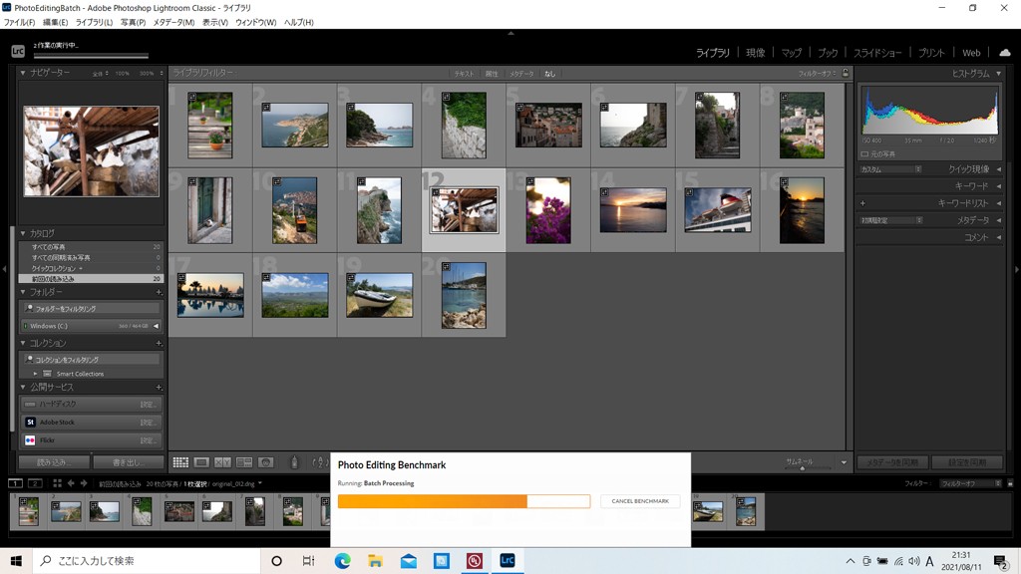Viewport: 1021px width, 574px height.
Task: Open the Survey view icon
Action: pyautogui.click(x=244, y=462)
